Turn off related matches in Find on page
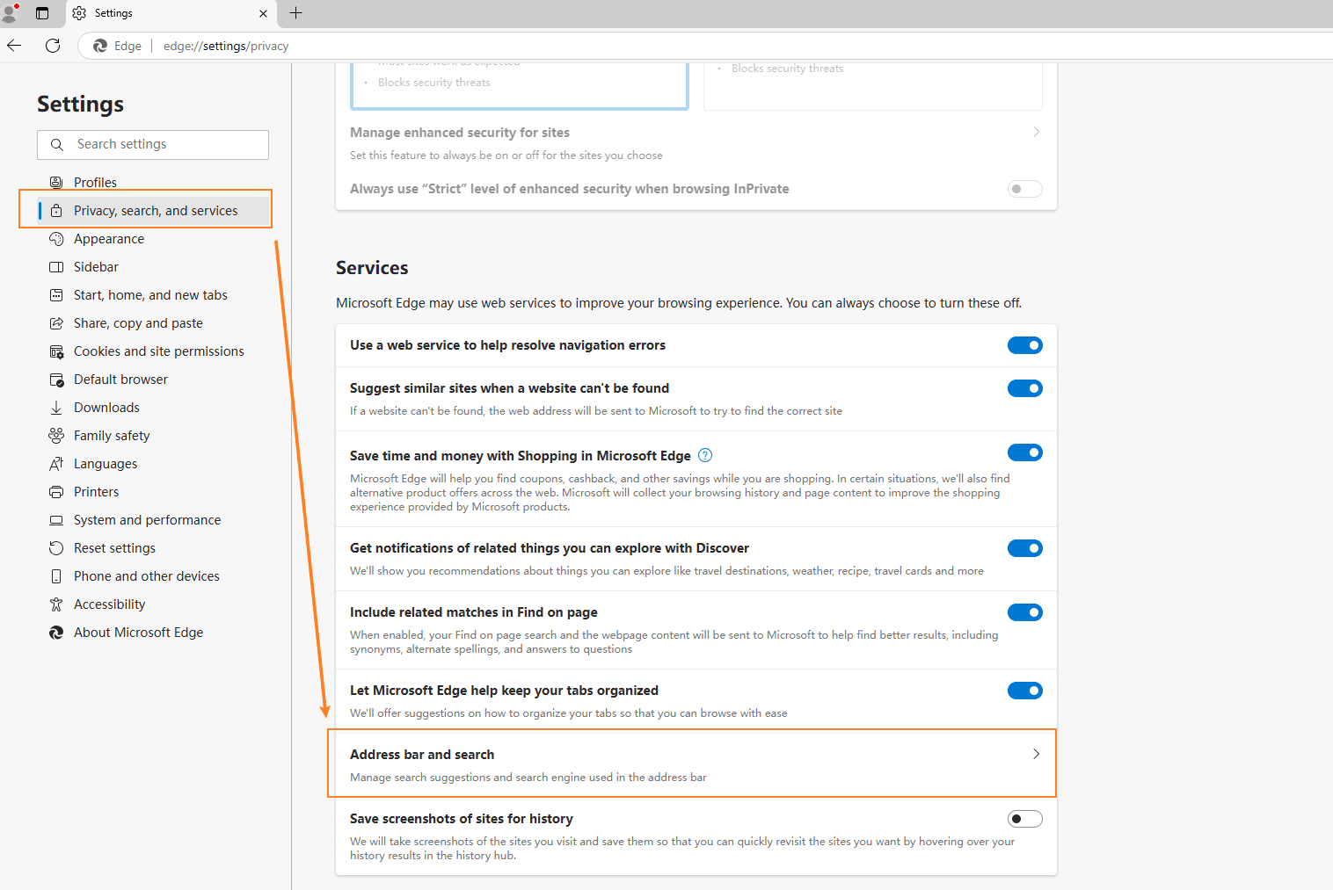 pyautogui.click(x=1025, y=612)
